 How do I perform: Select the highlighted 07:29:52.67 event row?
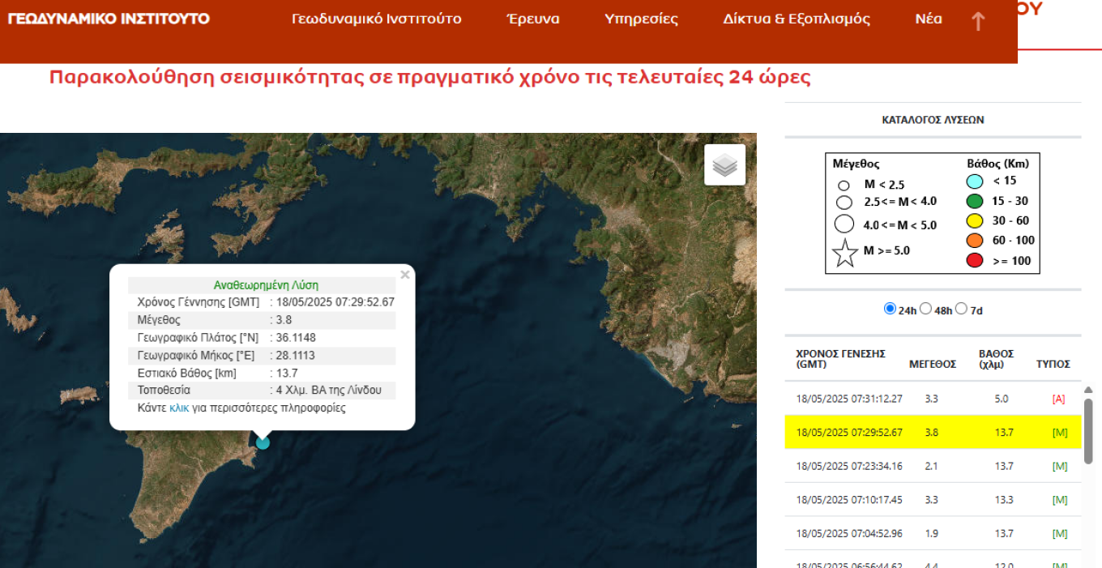point(933,433)
